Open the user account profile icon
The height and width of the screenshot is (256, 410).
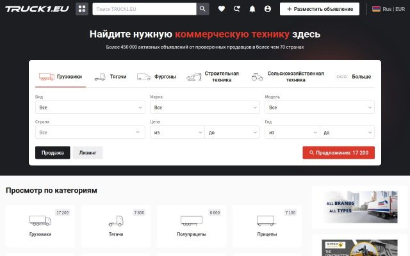tap(268, 9)
